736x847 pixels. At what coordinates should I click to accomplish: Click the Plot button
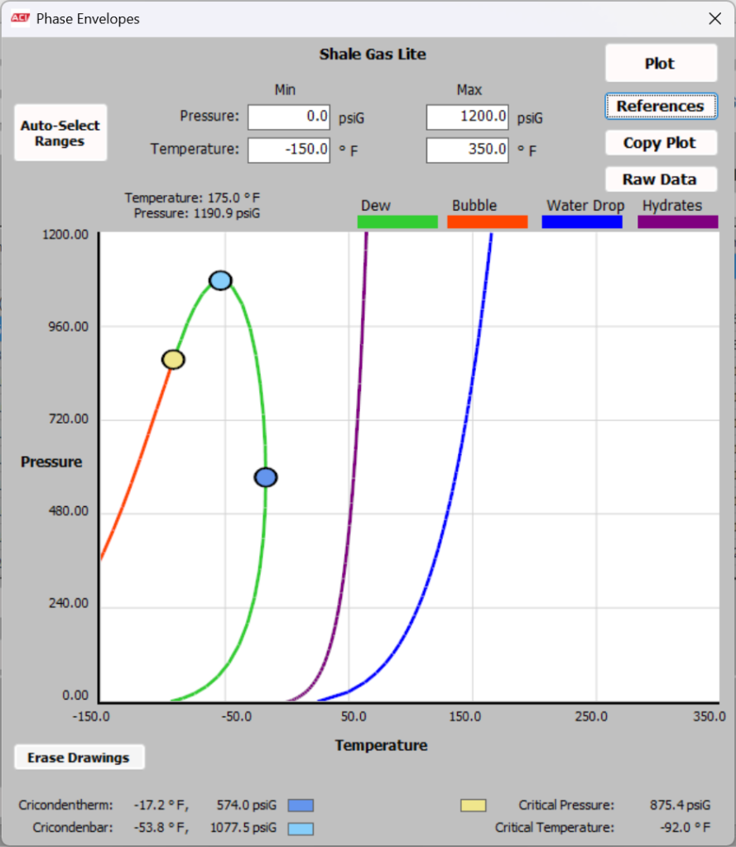[661, 63]
